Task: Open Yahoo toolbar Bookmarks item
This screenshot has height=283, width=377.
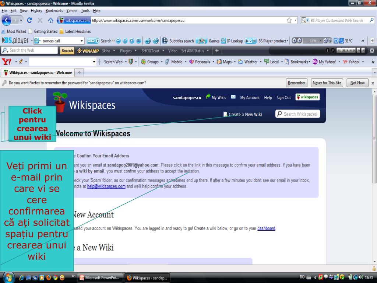Action: (296, 62)
